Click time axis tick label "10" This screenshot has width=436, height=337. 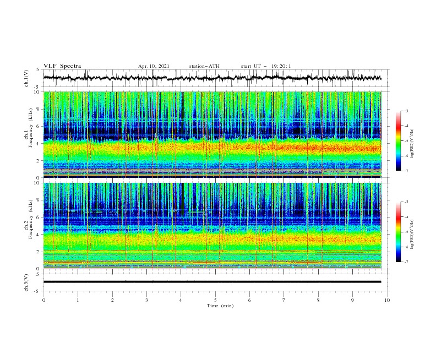click(x=387, y=300)
